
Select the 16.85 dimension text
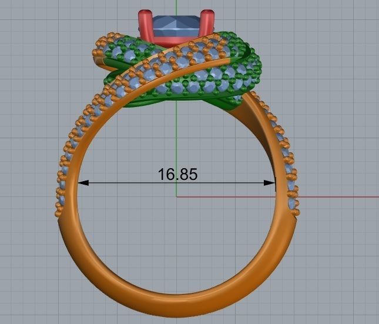177,174
